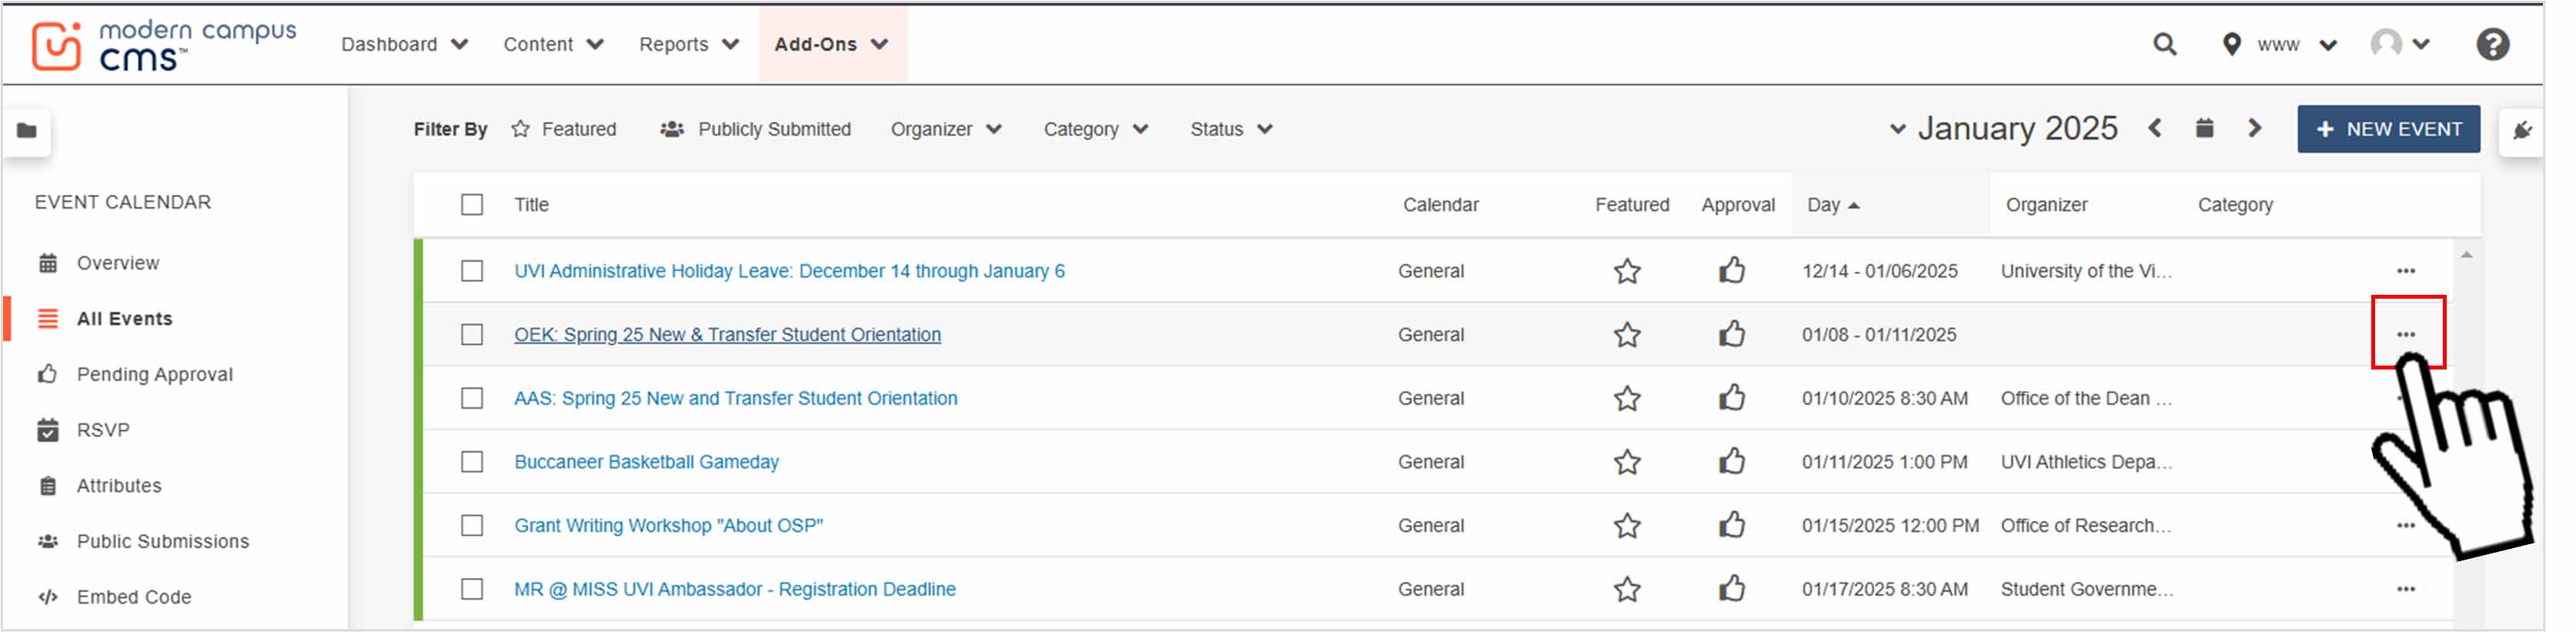Open more options for UVI Administrative Holiday Leave
The image size is (2576, 632).
pos(2406,271)
